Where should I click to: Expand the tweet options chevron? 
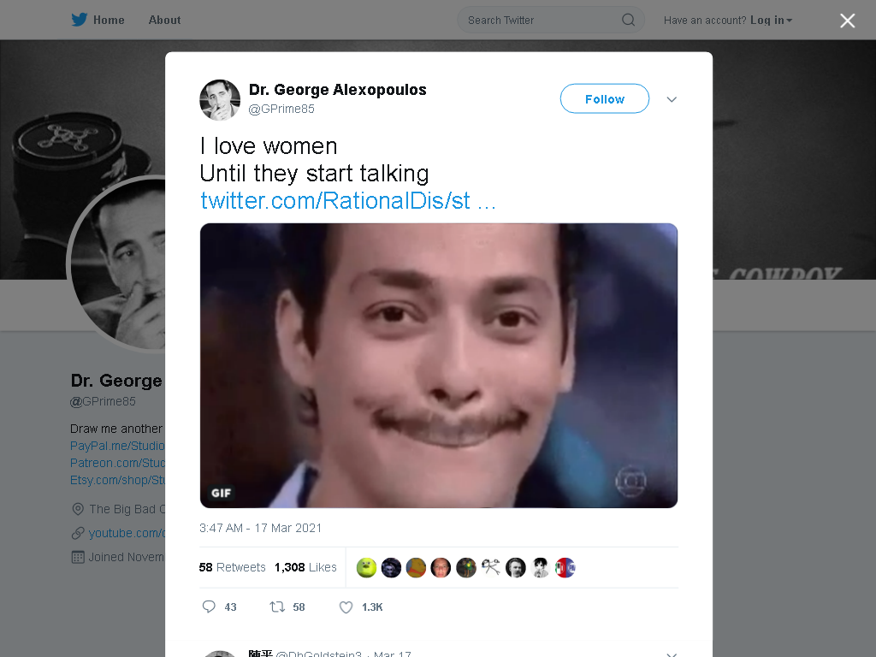coord(672,99)
